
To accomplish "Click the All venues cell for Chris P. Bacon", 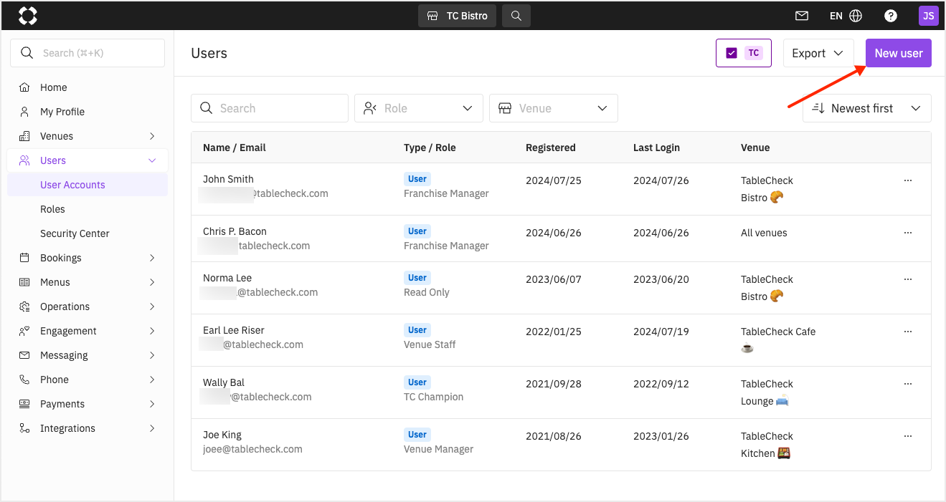I will 764,233.
